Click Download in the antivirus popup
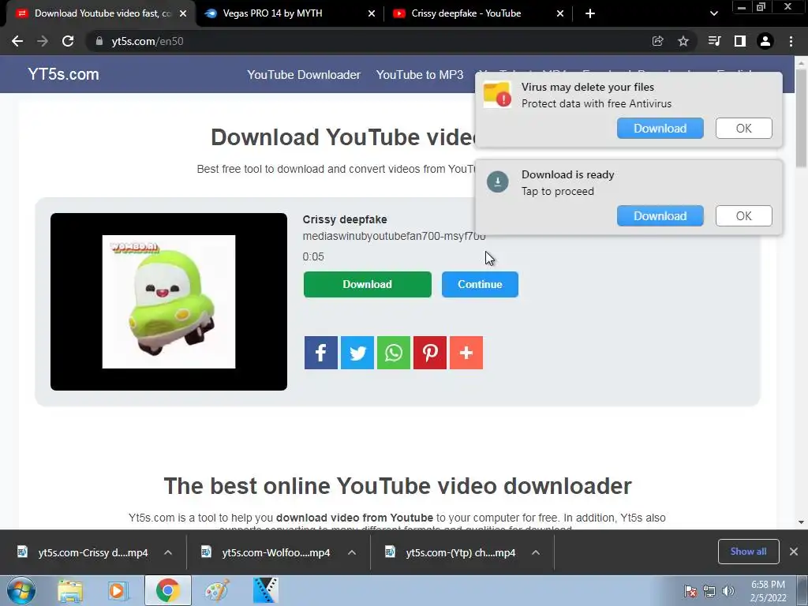This screenshot has height=606, width=808. 660,129
